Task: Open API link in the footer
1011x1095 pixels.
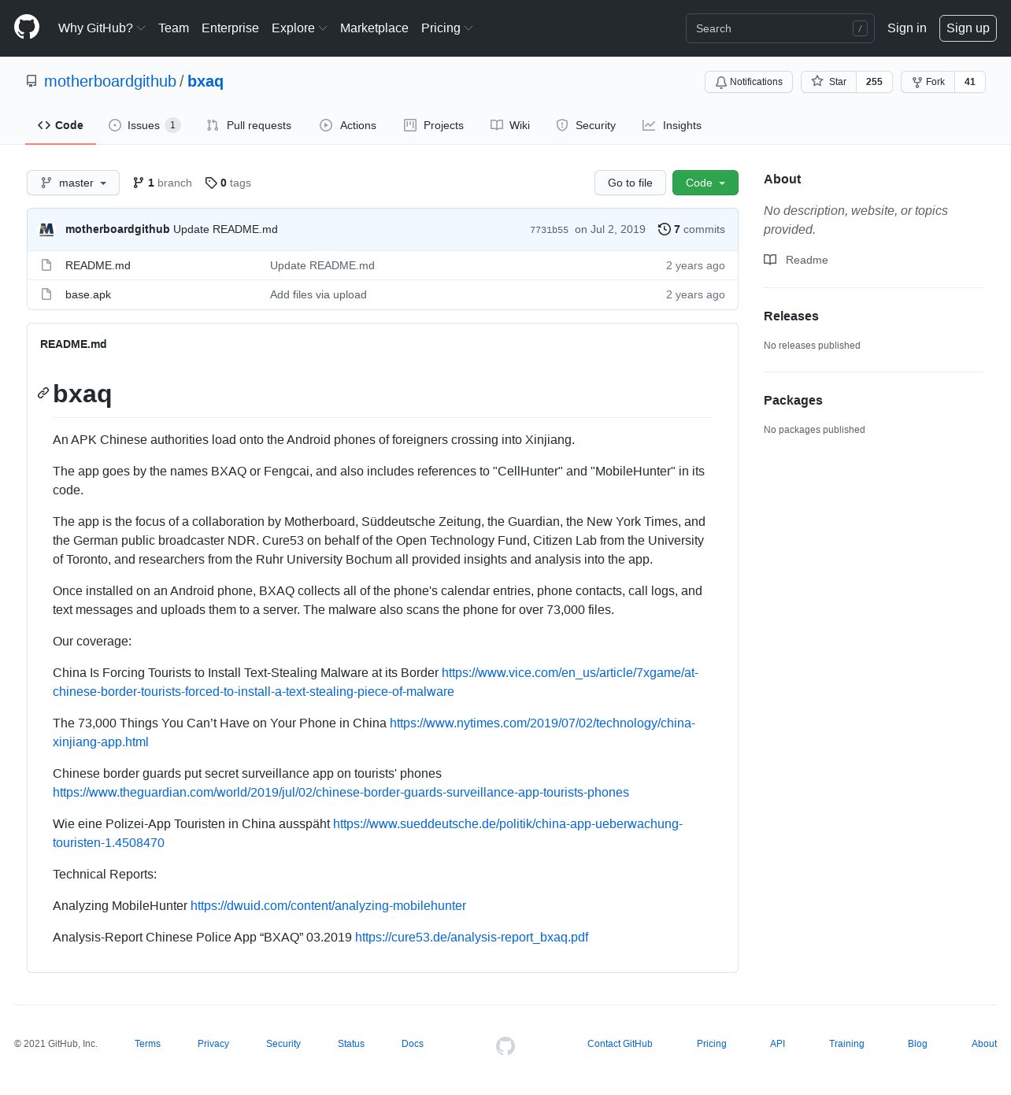Action: pos(777,1044)
